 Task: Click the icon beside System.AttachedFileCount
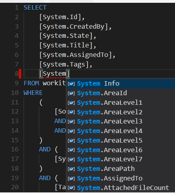(71, 188)
